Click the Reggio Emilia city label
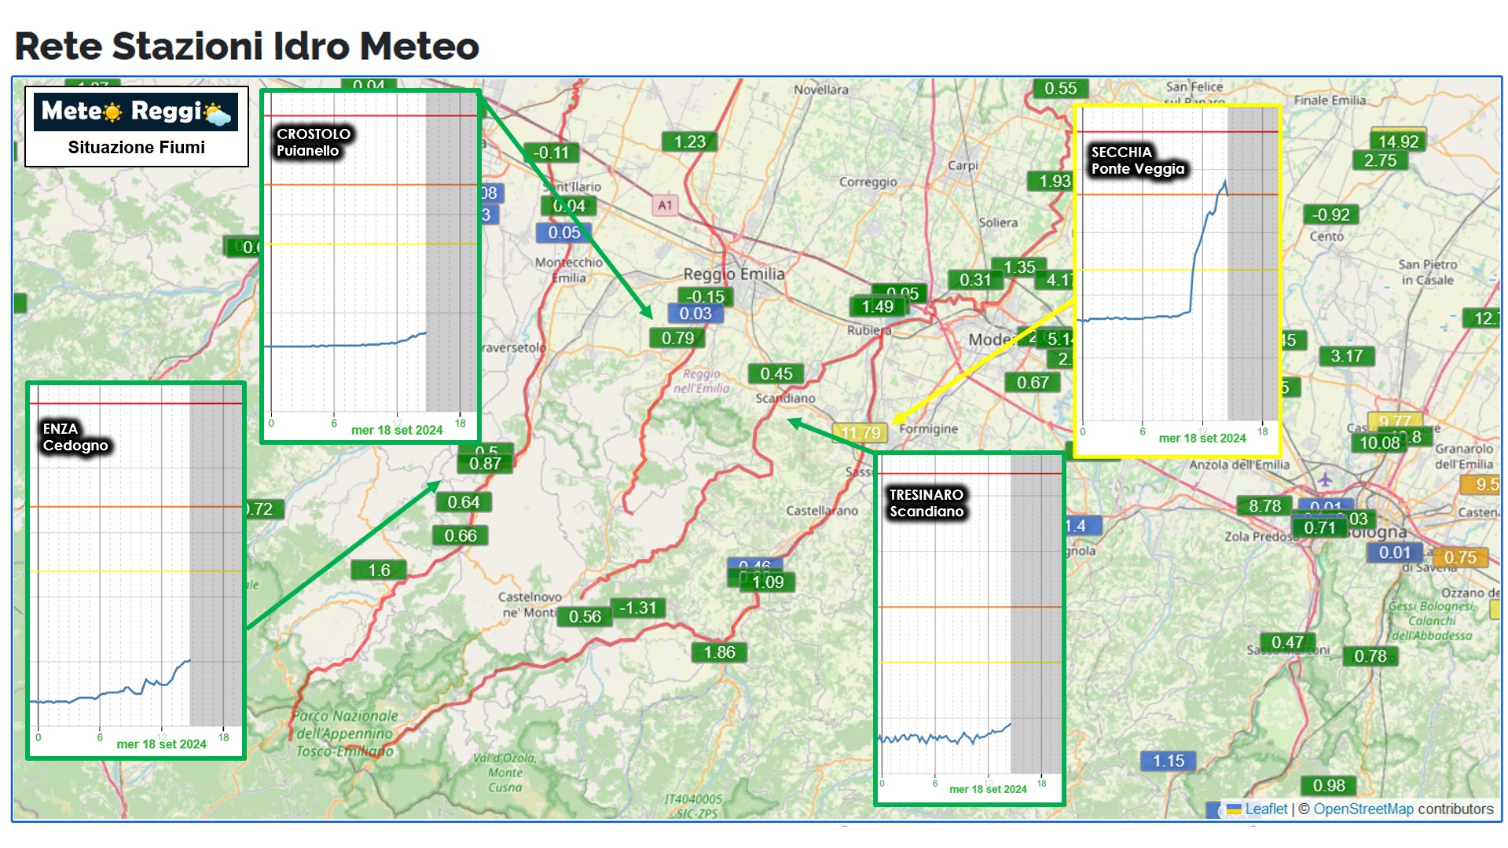 point(733,273)
